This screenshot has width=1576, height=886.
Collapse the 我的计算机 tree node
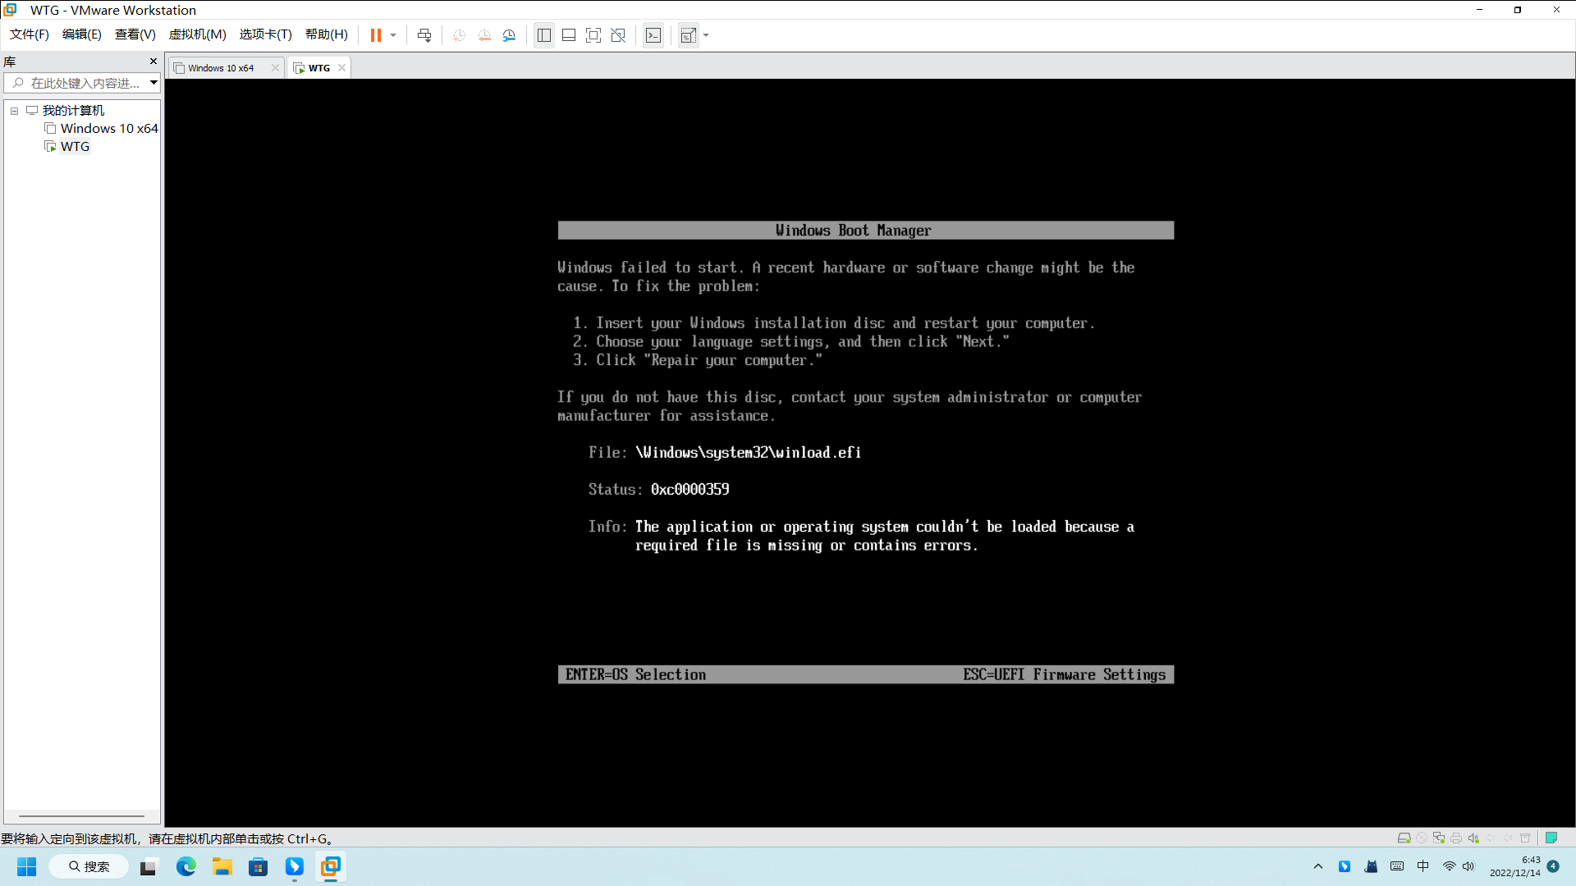point(13,110)
